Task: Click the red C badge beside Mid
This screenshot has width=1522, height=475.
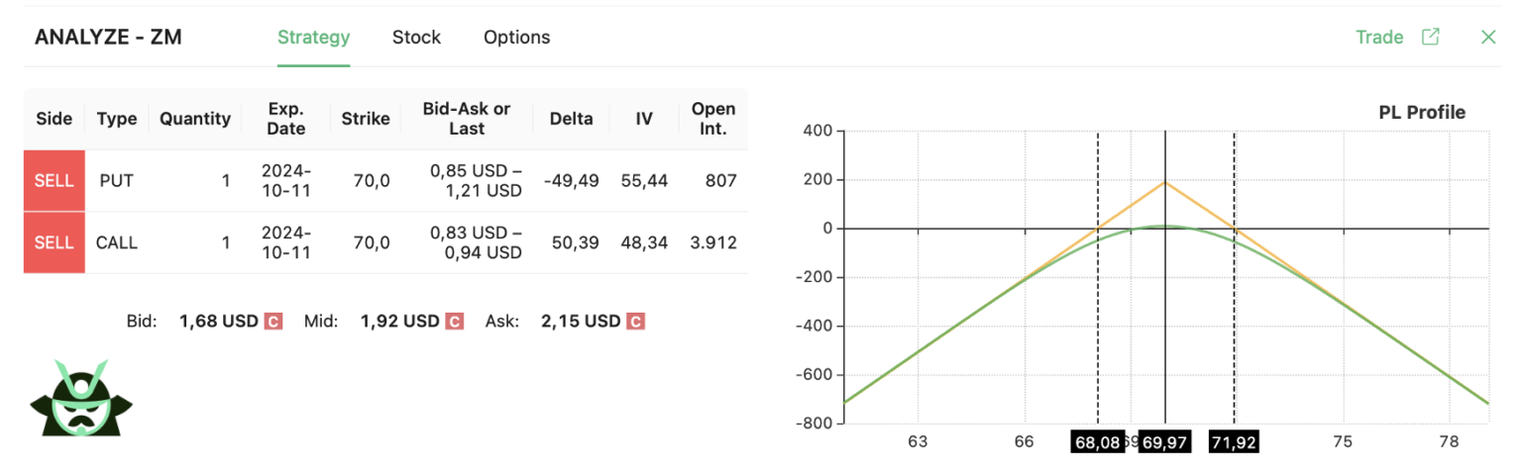Action: 454,322
